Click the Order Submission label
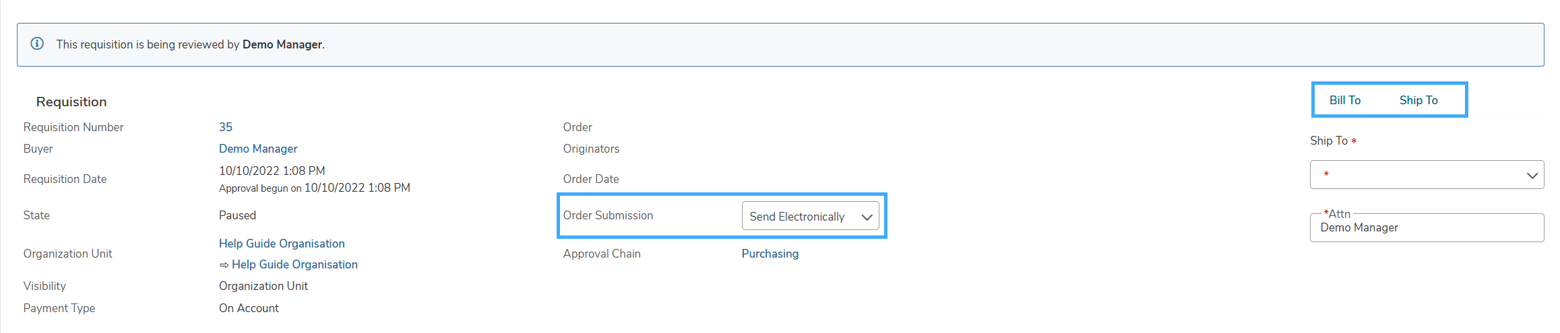The width and height of the screenshot is (1560, 333). [608, 215]
